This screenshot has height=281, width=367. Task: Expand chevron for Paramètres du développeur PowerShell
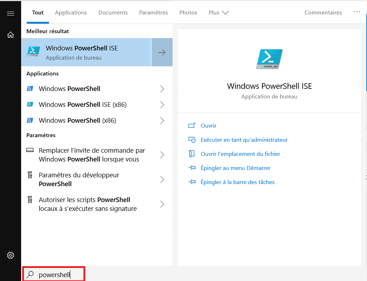click(162, 179)
